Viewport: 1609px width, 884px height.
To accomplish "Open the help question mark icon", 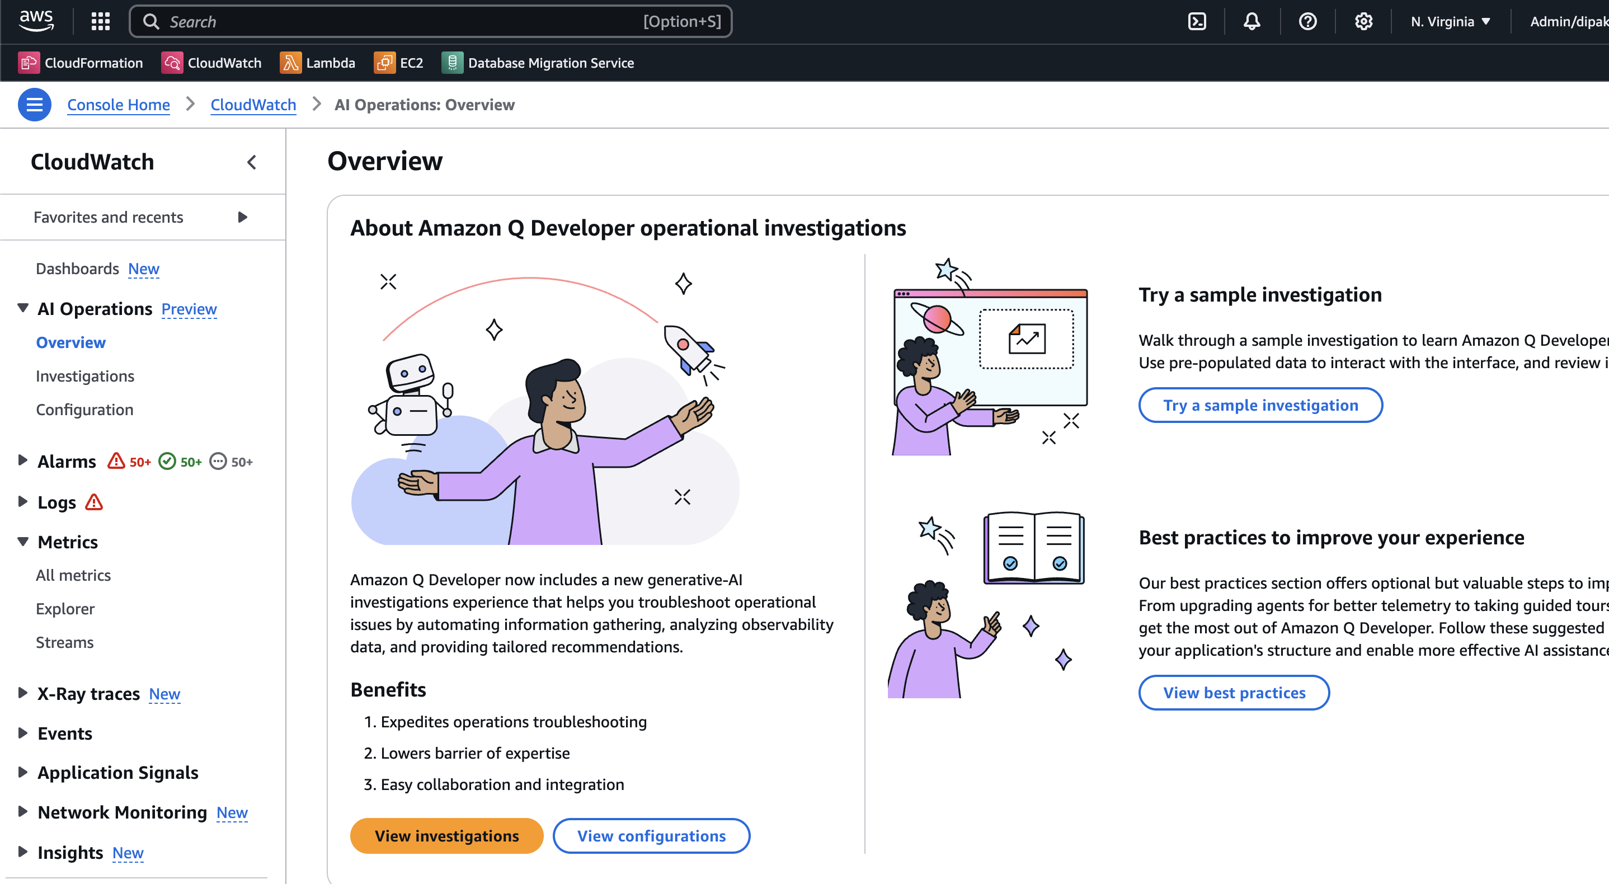I will point(1307,21).
